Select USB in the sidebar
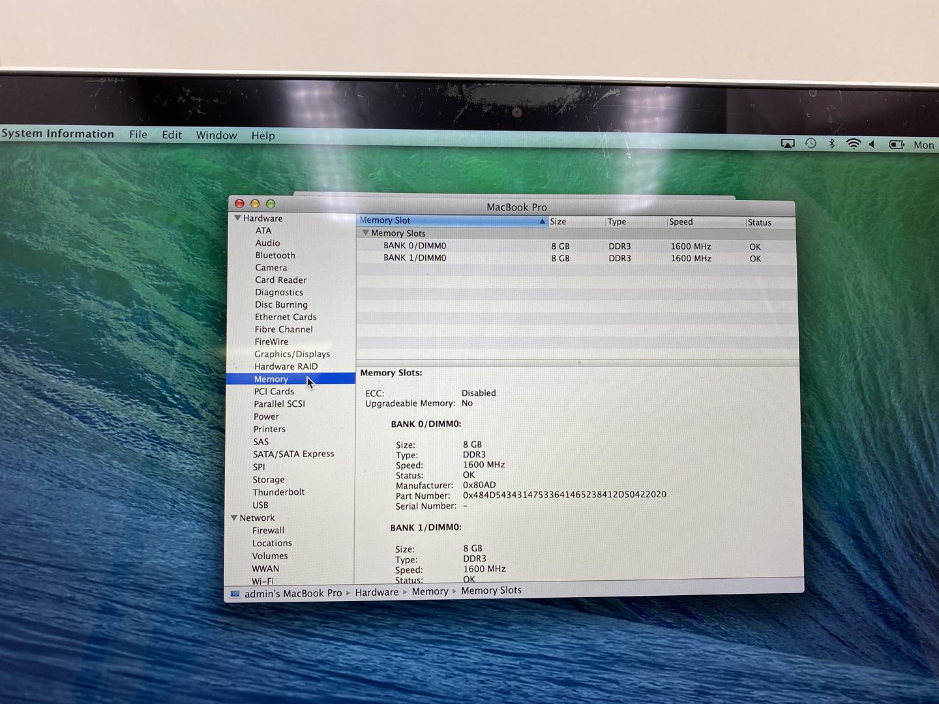Viewport: 939px width, 704px height. point(260,505)
